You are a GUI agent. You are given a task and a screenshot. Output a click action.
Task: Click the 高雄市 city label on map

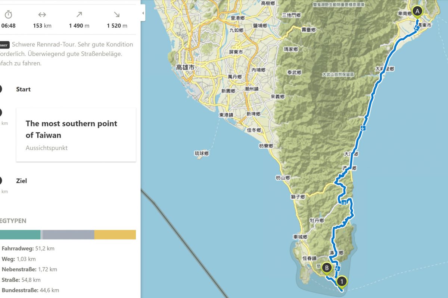coord(185,68)
